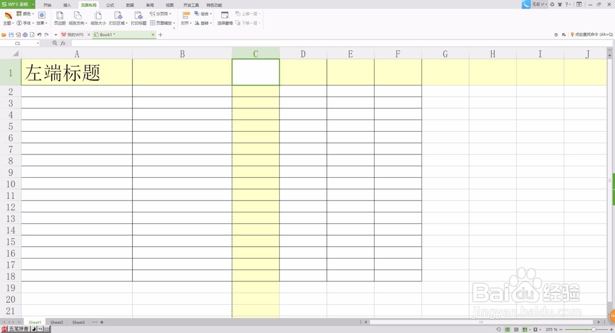Screen dimensions: 615x333
Task: Select column D header
Action: (303, 54)
